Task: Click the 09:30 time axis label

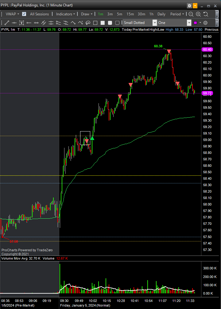Action: click(64, 301)
